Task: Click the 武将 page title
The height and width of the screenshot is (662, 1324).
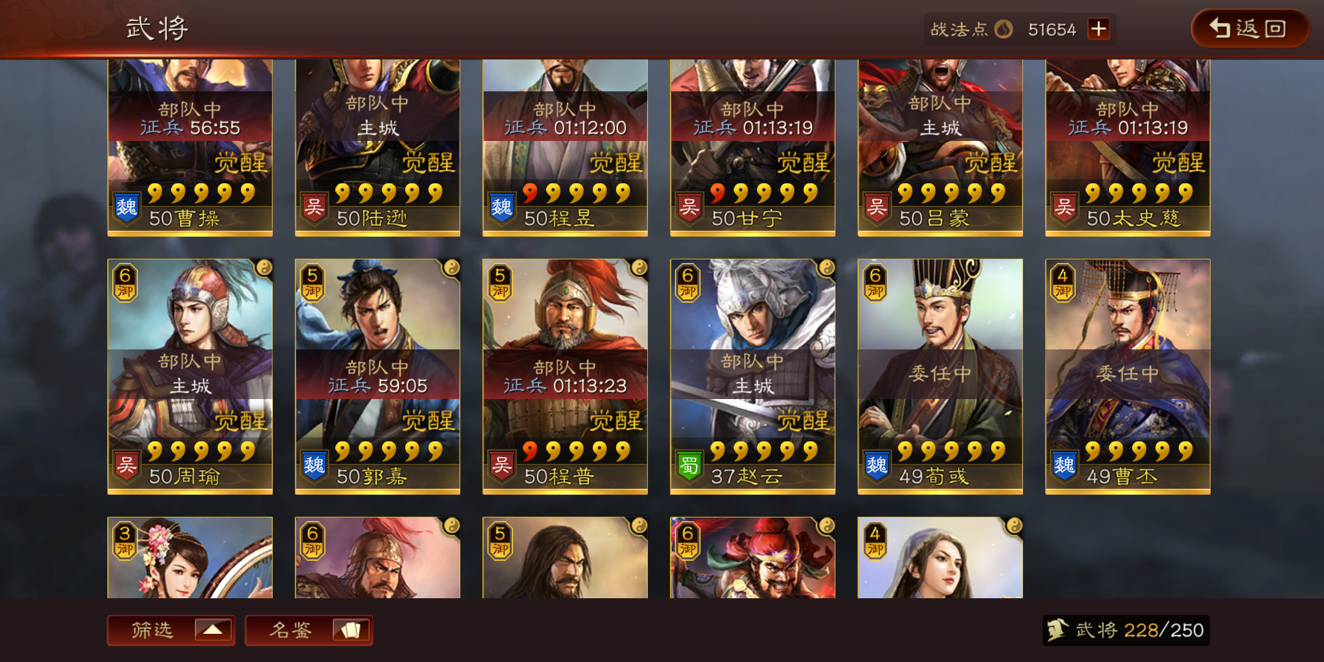Action: (x=157, y=29)
